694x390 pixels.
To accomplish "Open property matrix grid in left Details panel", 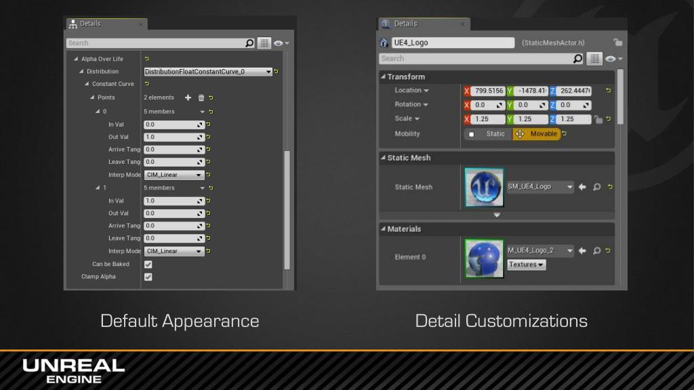I will point(264,43).
